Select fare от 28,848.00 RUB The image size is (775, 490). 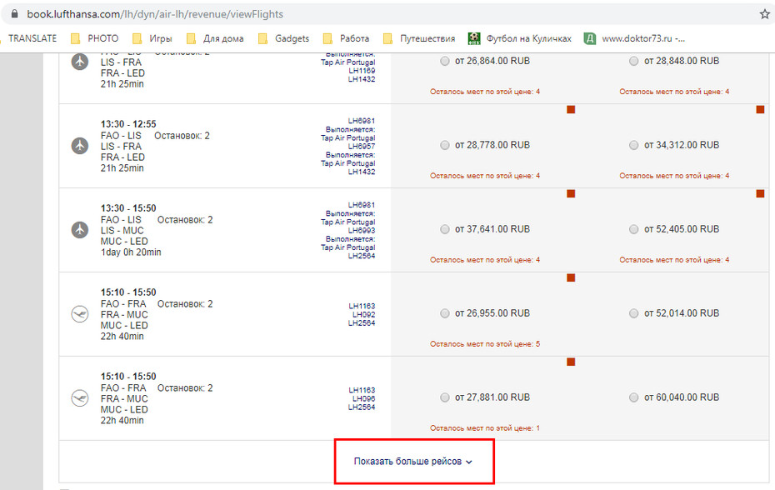point(633,61)
